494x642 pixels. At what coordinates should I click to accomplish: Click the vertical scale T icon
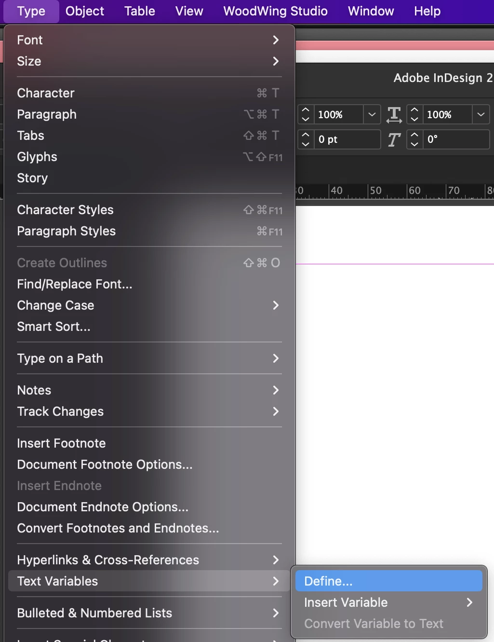(394, 115)
